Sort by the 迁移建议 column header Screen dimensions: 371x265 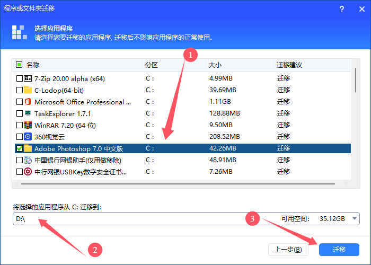coord(289,65)
